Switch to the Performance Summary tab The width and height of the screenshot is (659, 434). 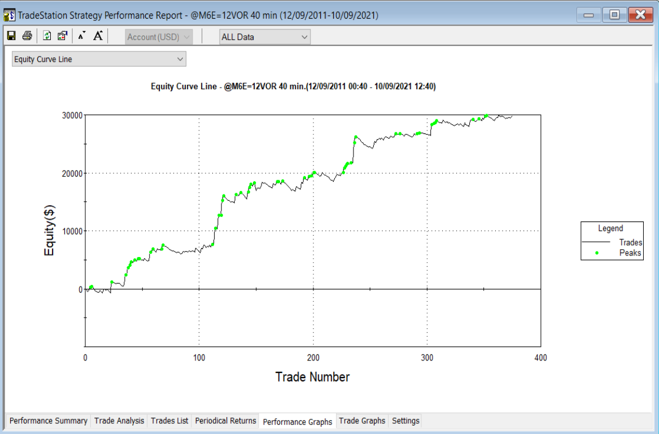coord(49,420)
